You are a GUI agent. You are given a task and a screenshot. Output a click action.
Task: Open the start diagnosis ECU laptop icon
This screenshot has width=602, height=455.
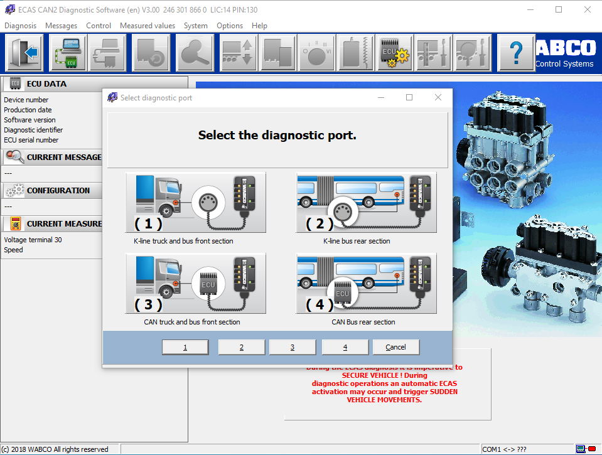tap(68, 53)
